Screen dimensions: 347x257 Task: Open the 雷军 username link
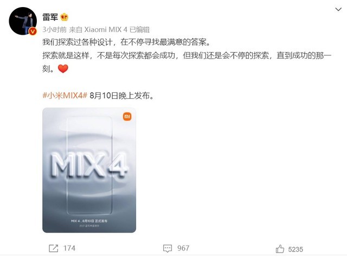tap(50, 17)
